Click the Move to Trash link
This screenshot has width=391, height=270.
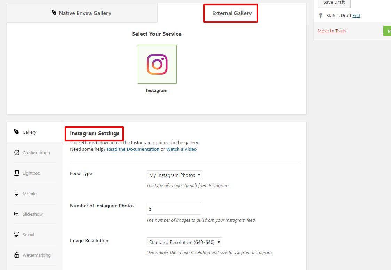point(332,31)
